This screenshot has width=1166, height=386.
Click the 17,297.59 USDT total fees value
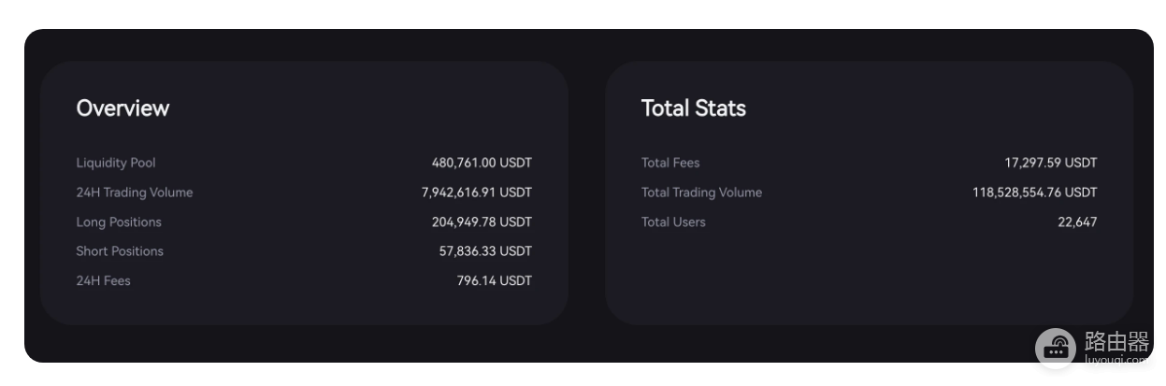click(x=1051, y=163)
